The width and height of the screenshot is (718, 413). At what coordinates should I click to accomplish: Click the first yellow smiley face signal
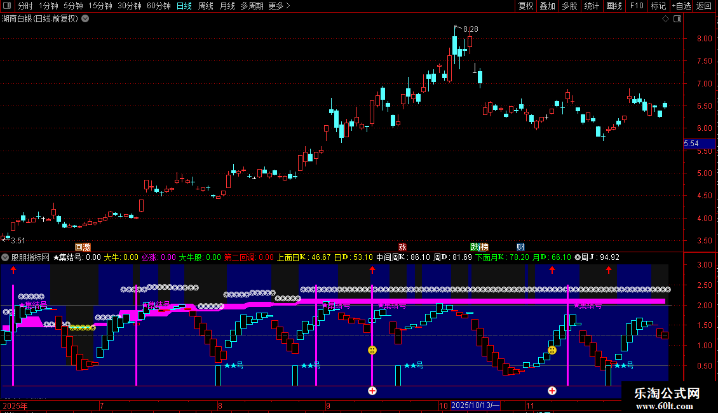click(x=372, y=350)
